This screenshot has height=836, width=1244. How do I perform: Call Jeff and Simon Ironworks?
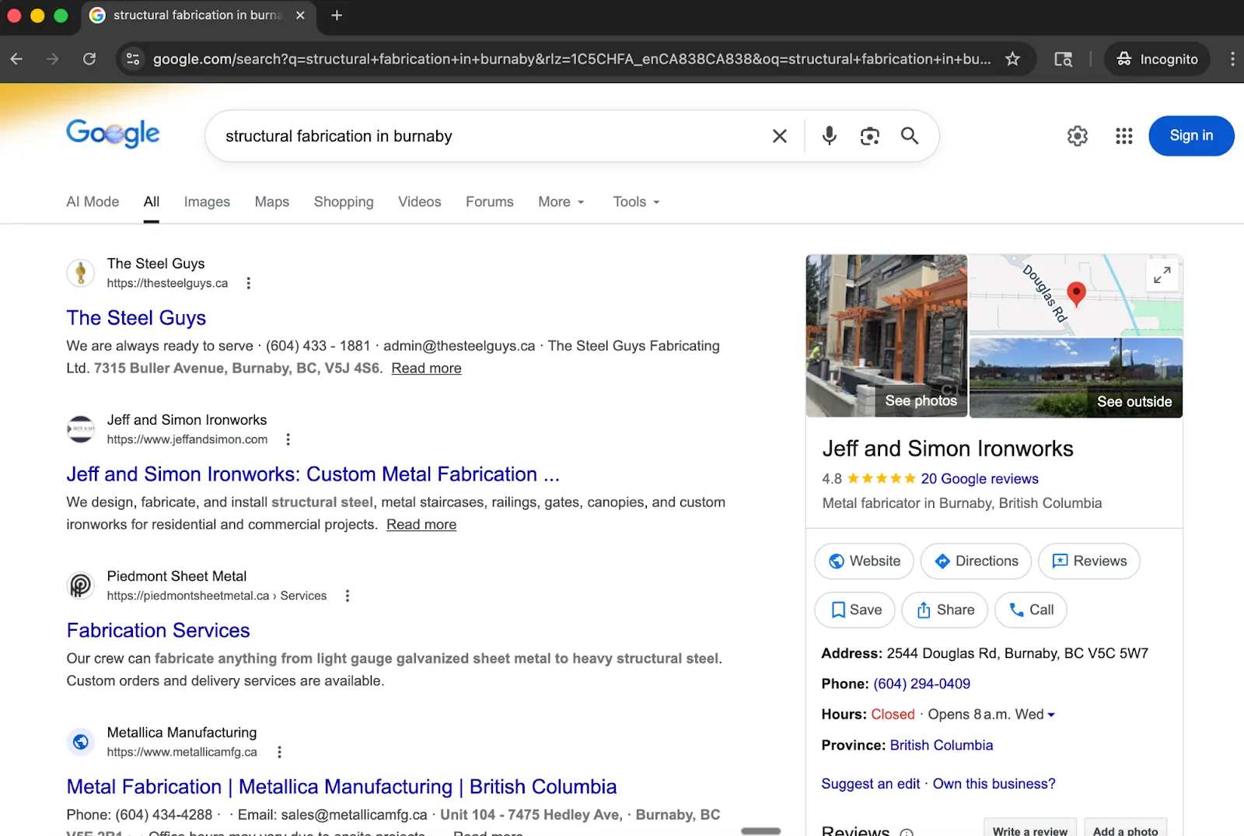click(1031, 610)
